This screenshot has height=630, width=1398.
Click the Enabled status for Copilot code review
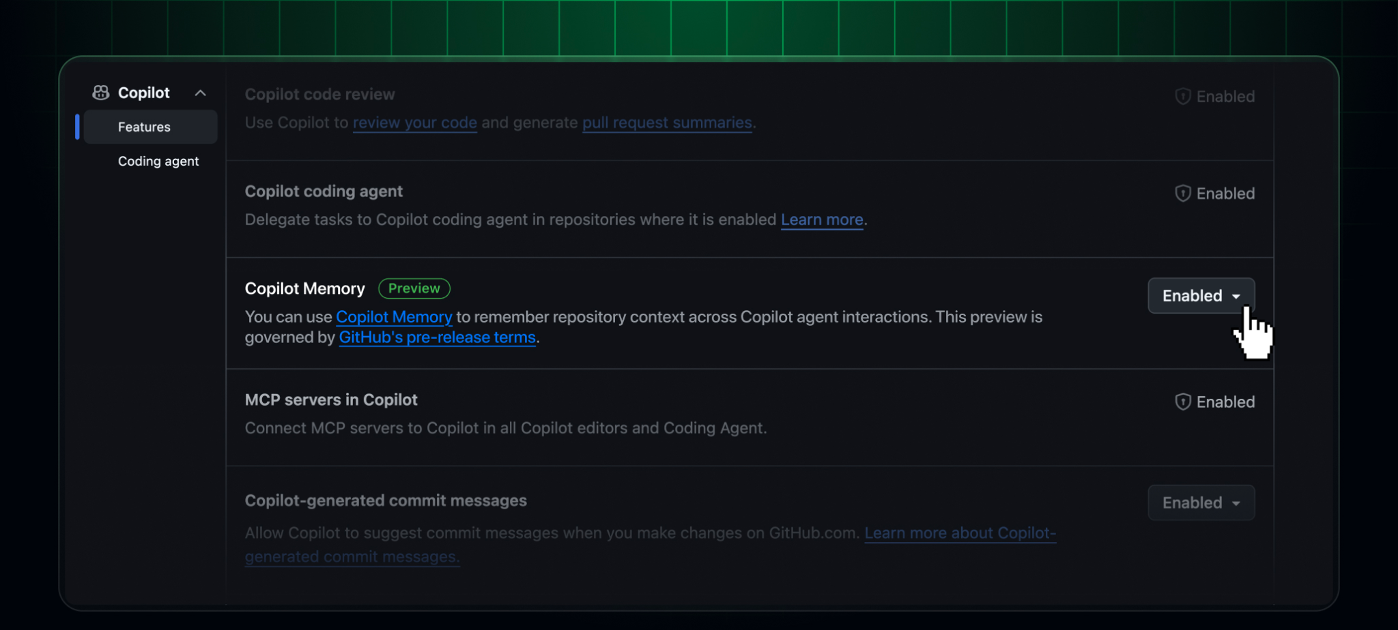point(1225,96)
